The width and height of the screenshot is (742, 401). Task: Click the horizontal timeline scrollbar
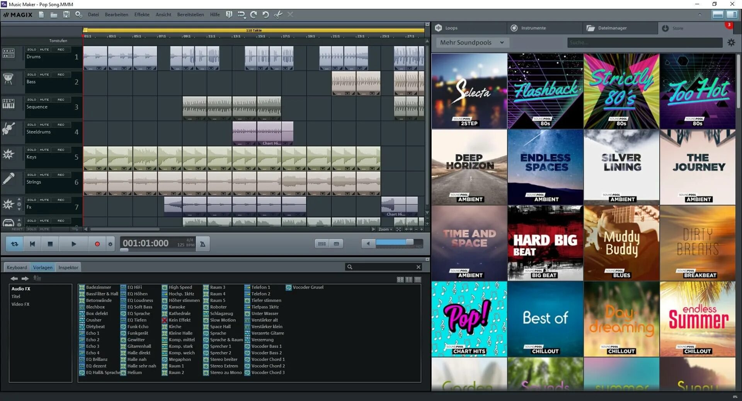(125, 229)
